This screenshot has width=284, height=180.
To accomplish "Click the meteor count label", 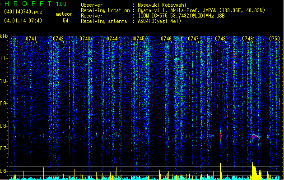I will pyautogui.click(x=64, y=14).
